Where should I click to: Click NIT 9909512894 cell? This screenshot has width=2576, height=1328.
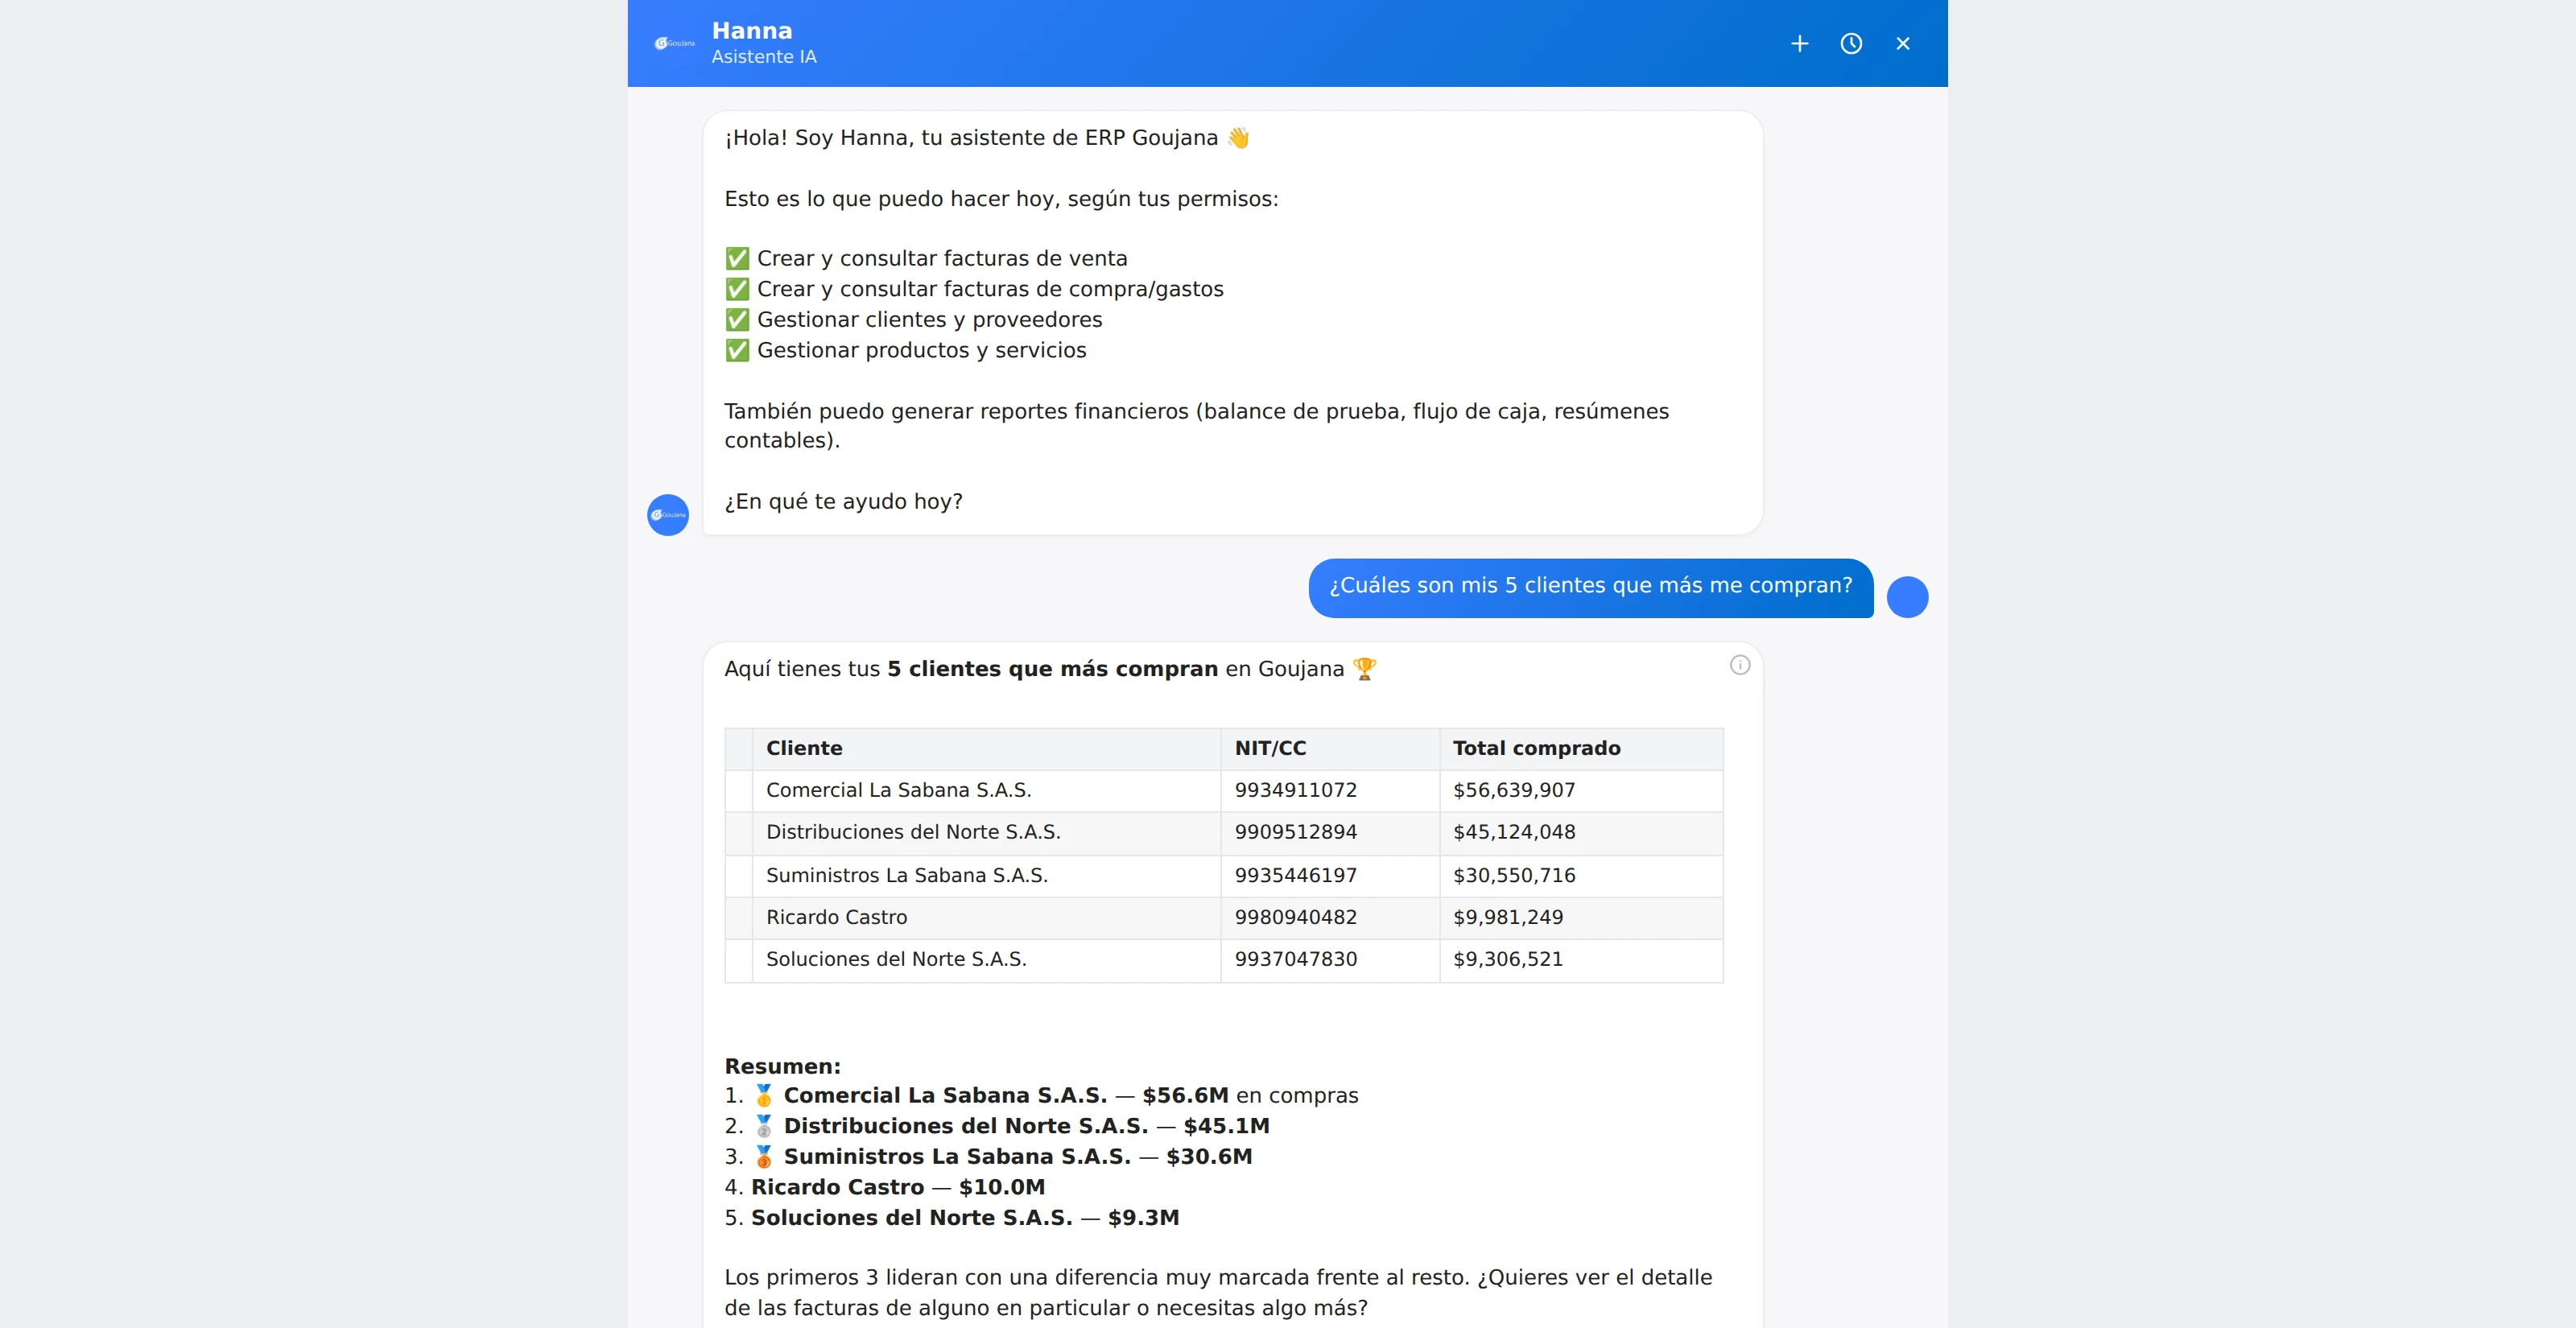point(1330,833)
